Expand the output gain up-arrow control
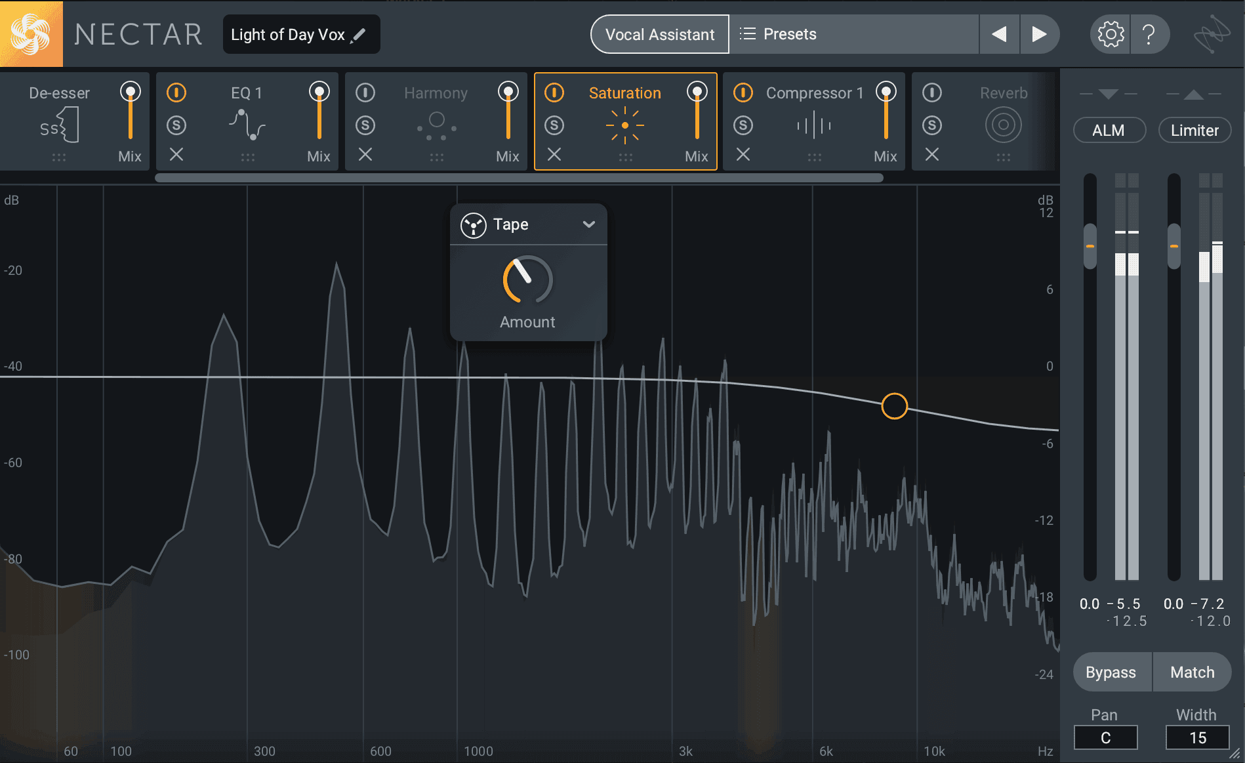1245x763 pixels. click(1194, 94)
